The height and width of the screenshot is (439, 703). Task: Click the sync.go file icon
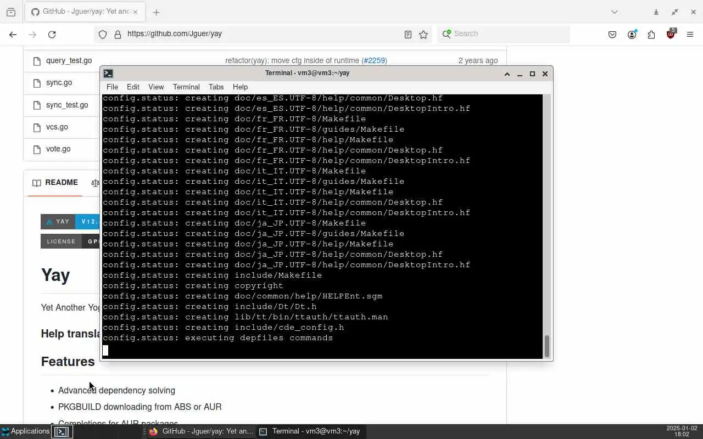tap(37, 83)
